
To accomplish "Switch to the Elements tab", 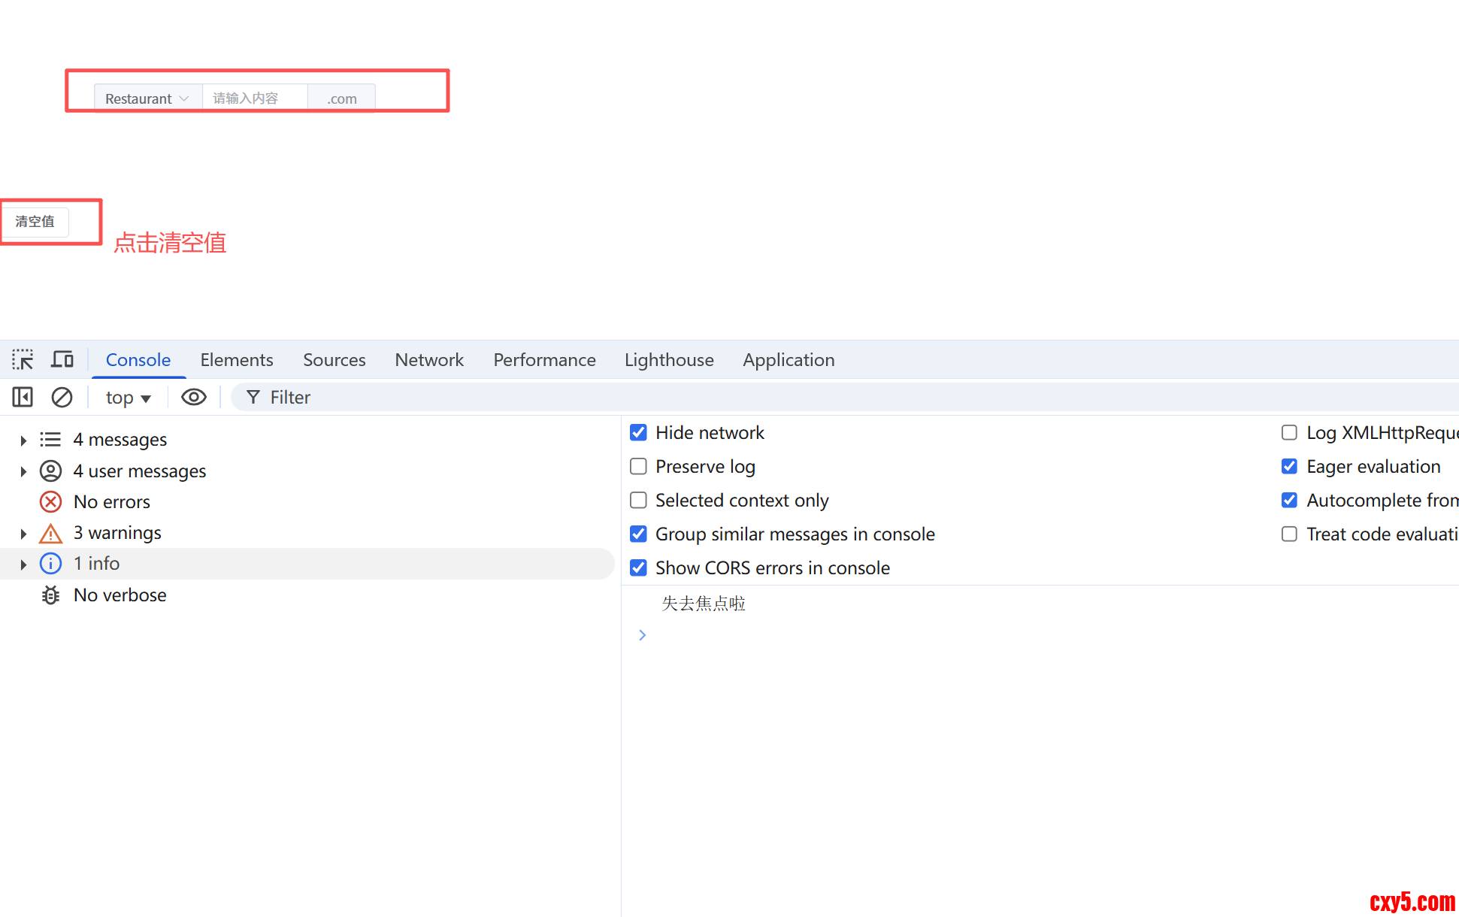I will point(236,360).
